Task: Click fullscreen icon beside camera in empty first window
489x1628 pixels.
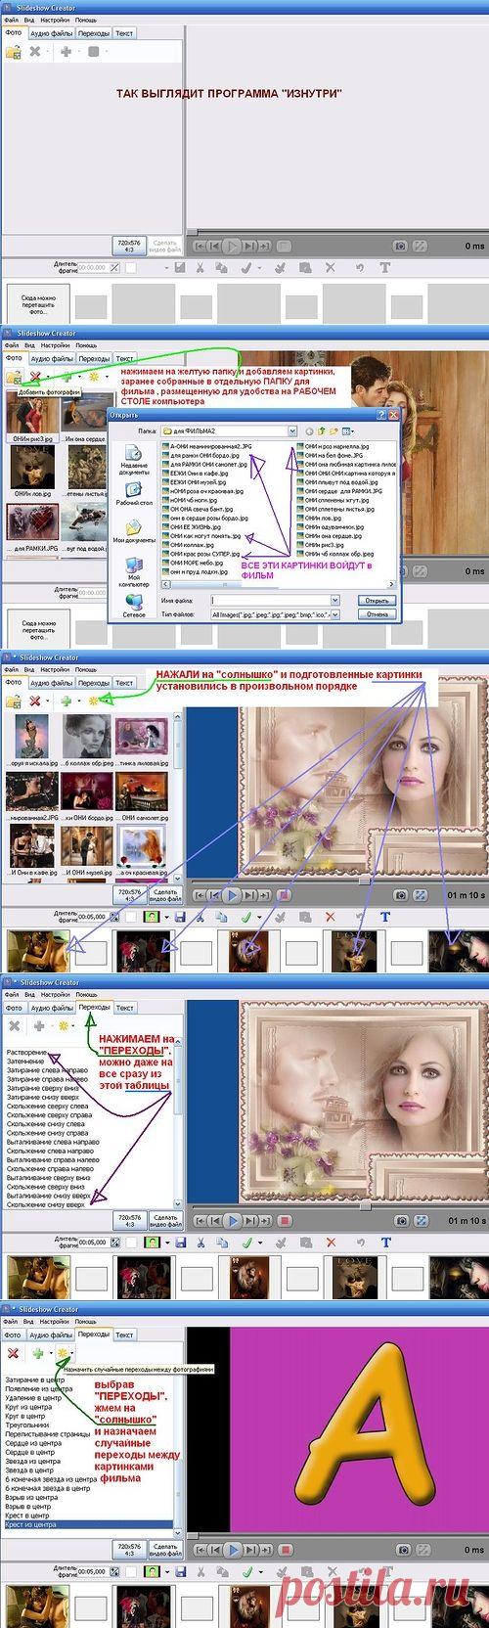Action: tap(422, 247)
